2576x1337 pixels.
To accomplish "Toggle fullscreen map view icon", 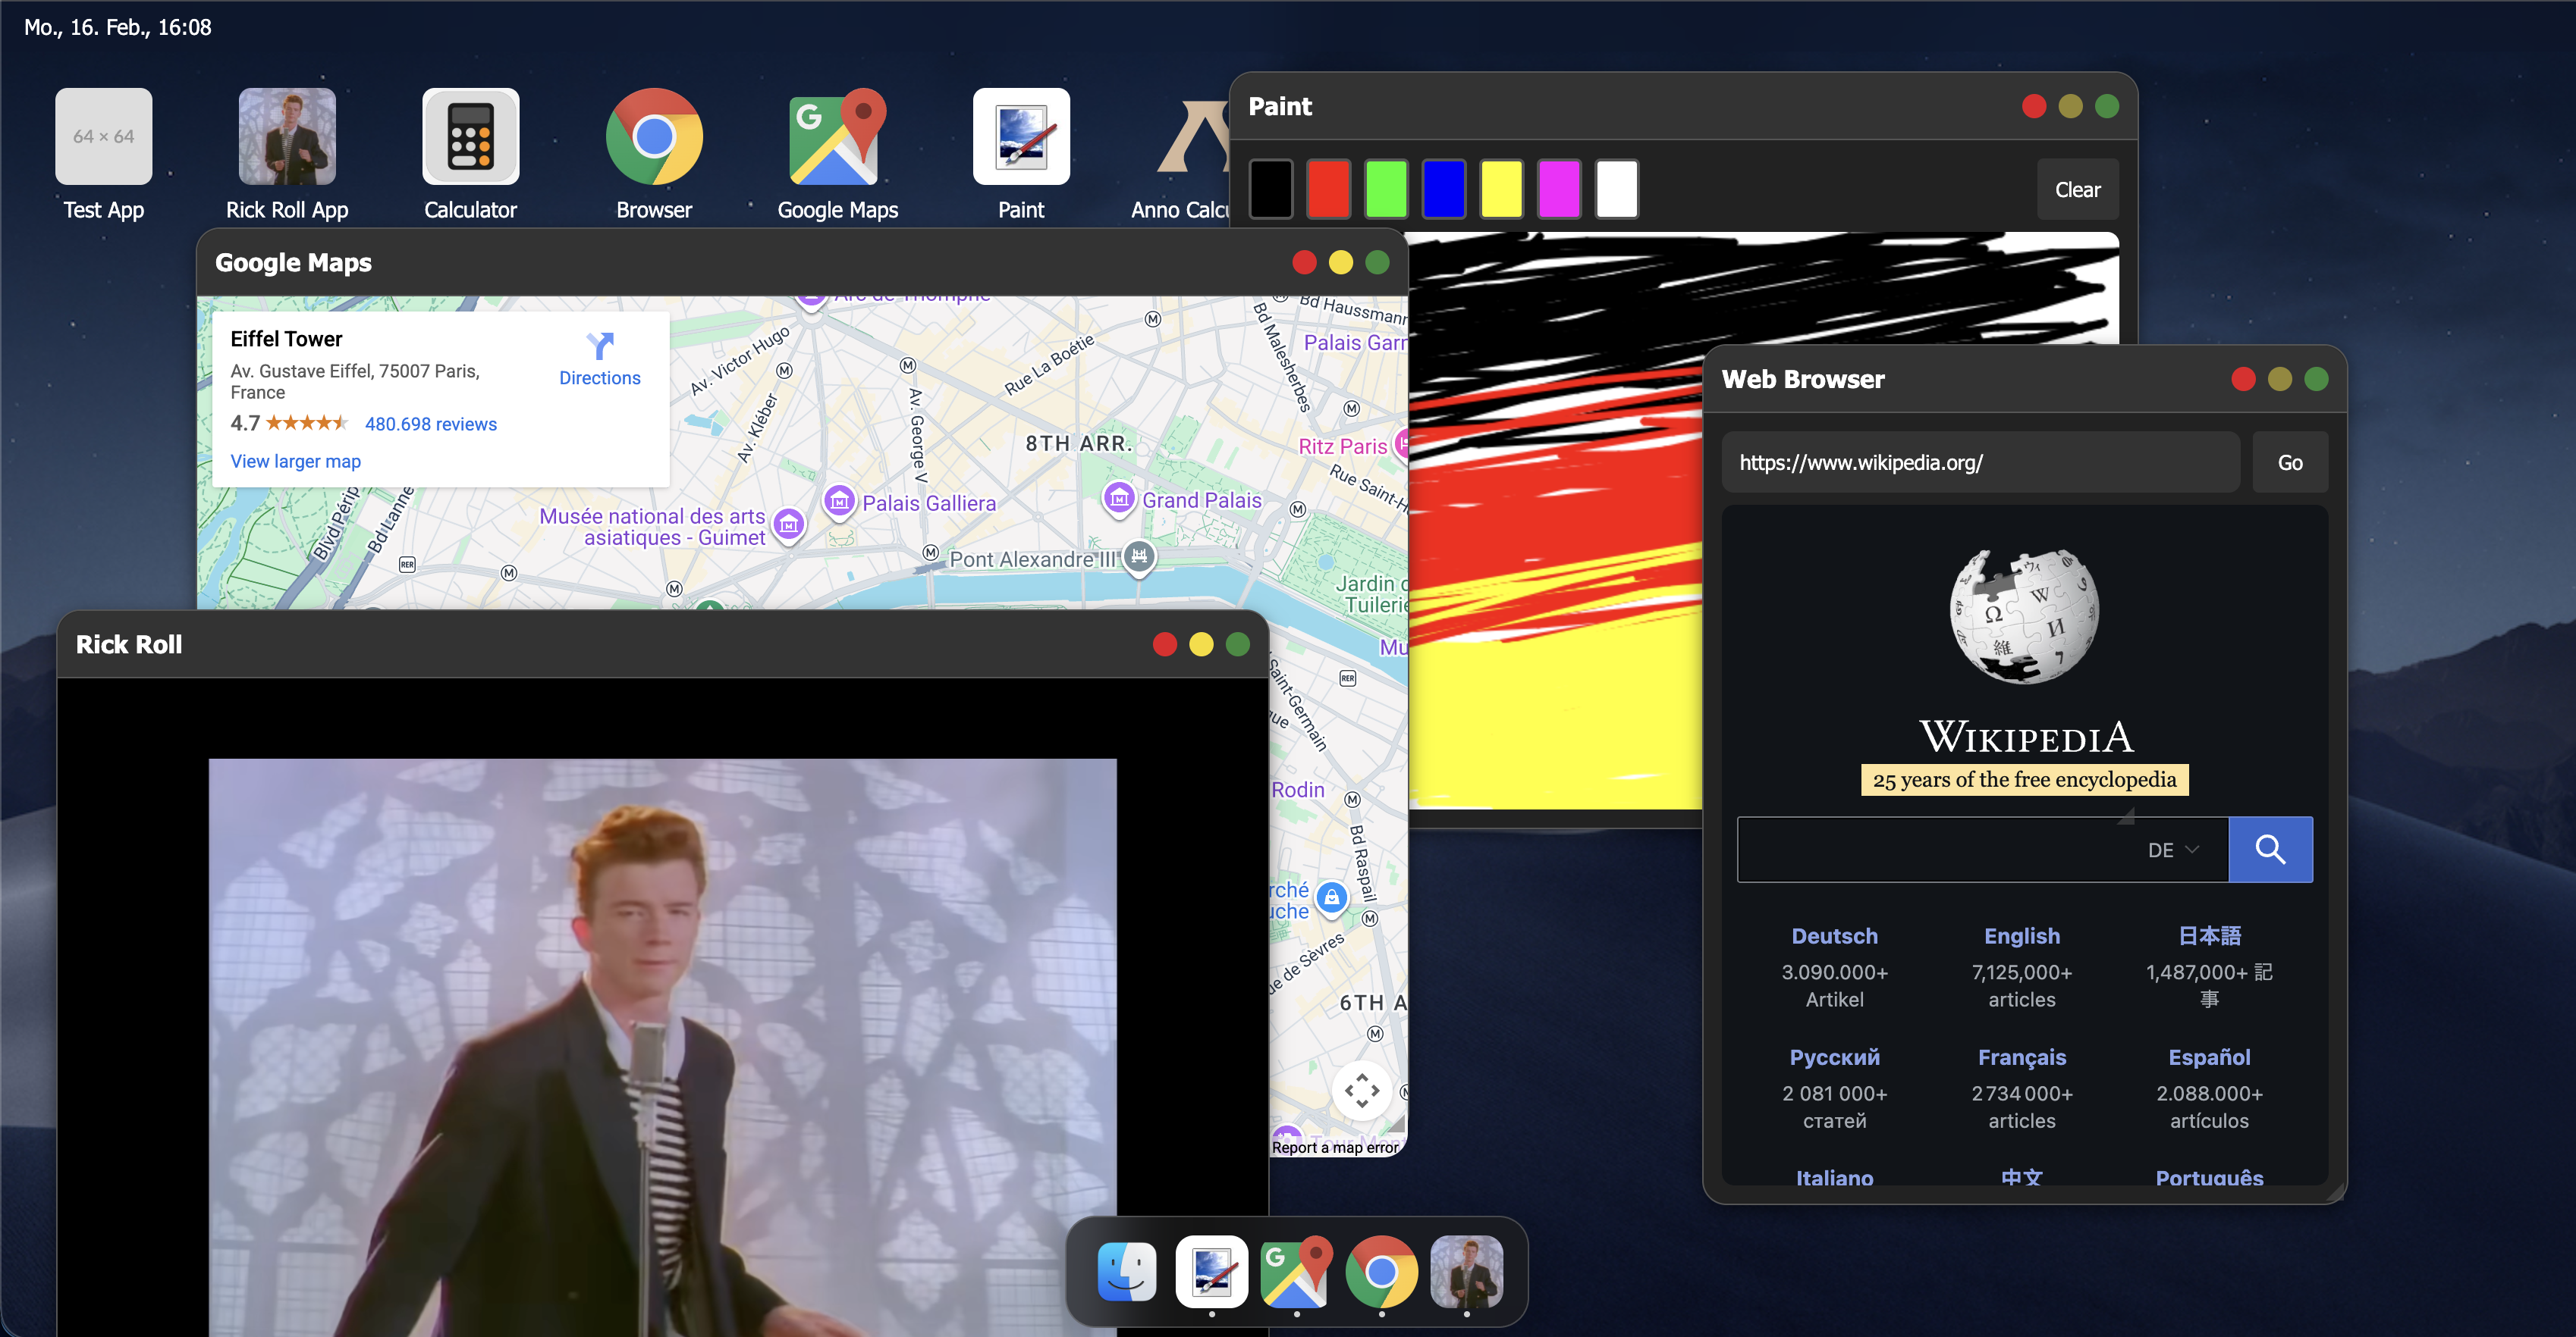I will point(1361,1090).
